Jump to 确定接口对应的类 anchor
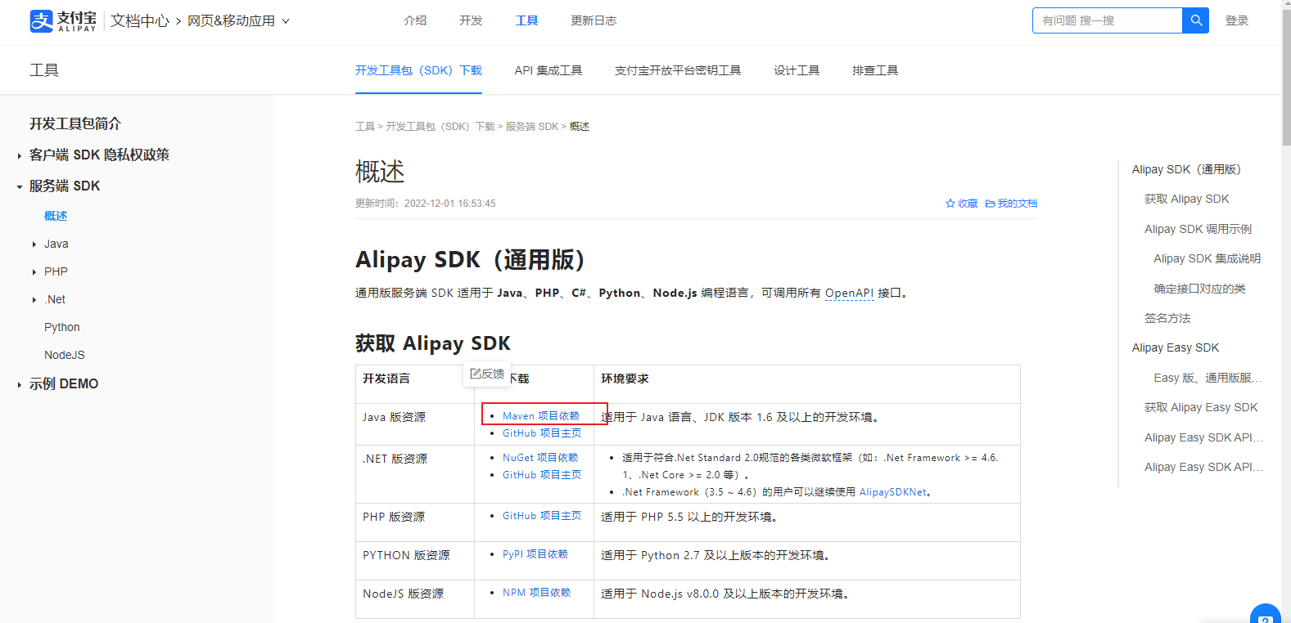Image resolution: width=1291 pixels, height=623 pixels. (1200, 289)
